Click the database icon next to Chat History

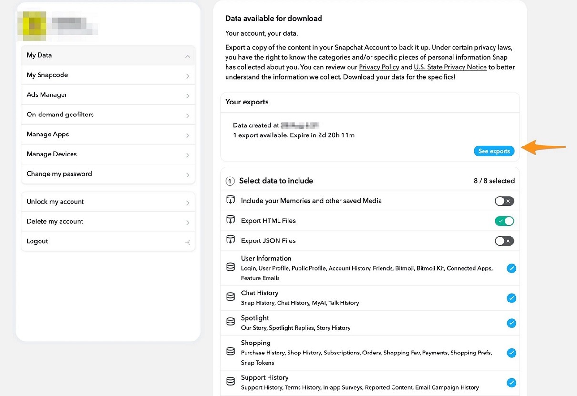230,297
